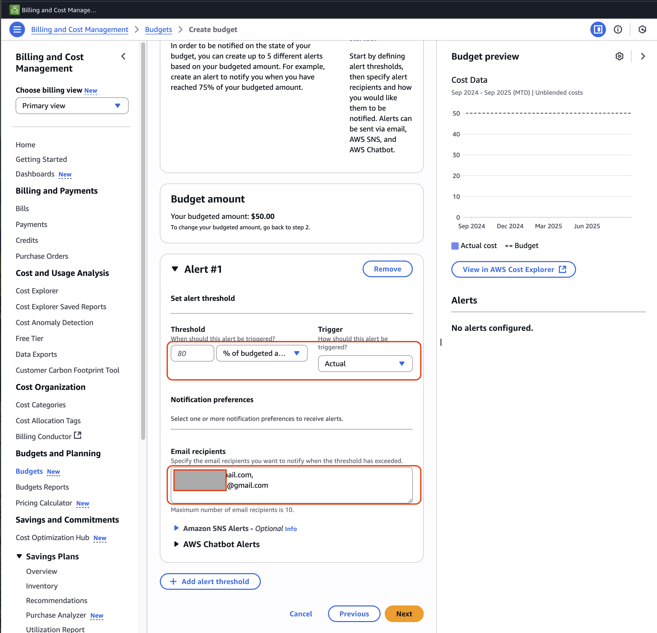Viewport: 657px width, 633px height.
Task: Open the Trigger dropdown showing Actual
Action: (365, 364)
